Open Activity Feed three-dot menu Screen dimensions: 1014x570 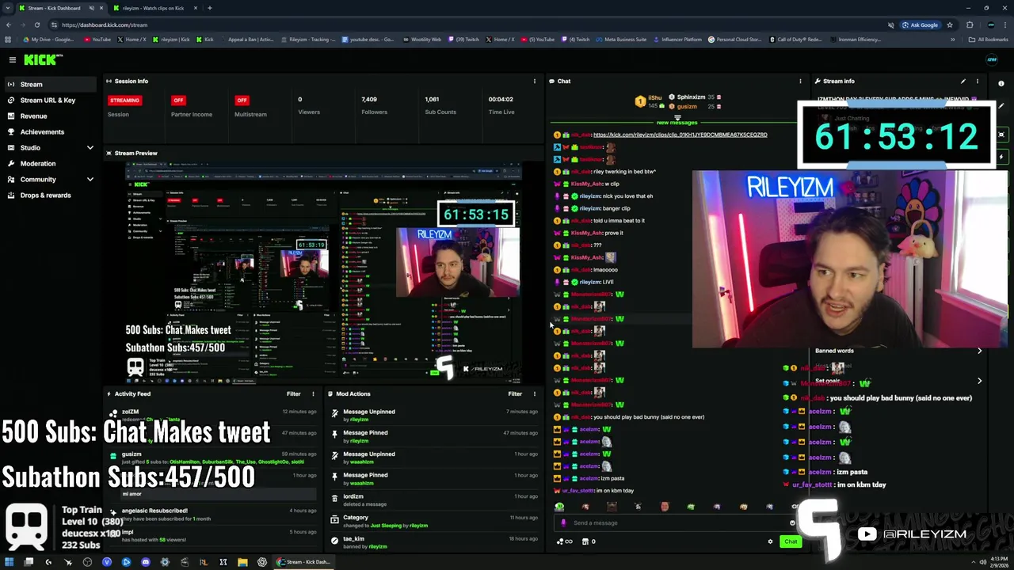coord(313,393)
